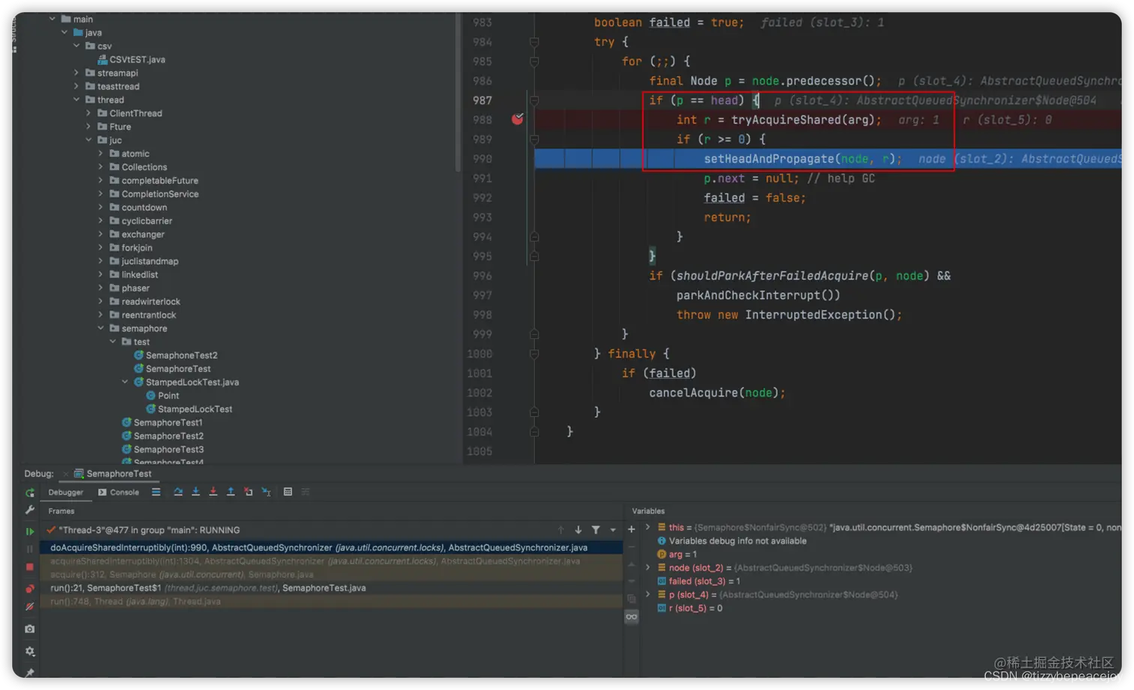Click the Step Into icon
1134x690 pixels.
[x=196, y=492]
